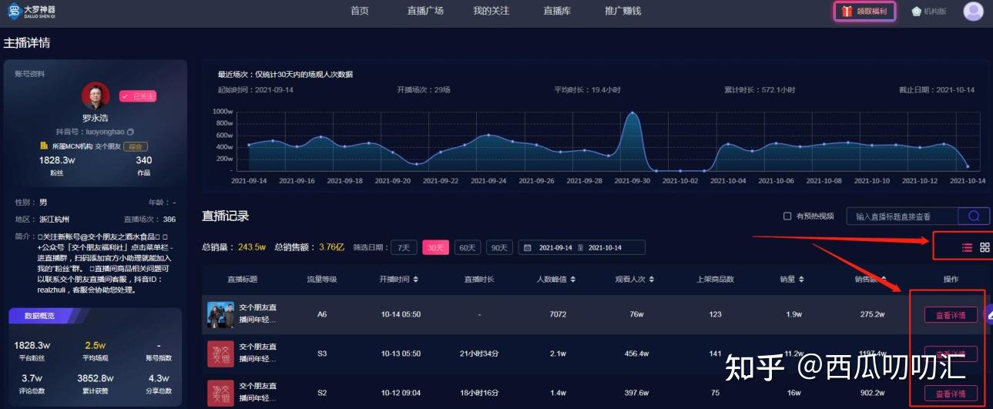Click the 902.2w 销售额 cell

click(x=872, y=393)
